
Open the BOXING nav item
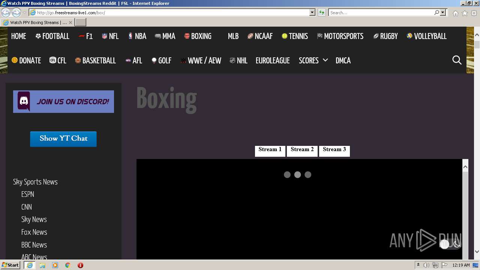point(198,36)
